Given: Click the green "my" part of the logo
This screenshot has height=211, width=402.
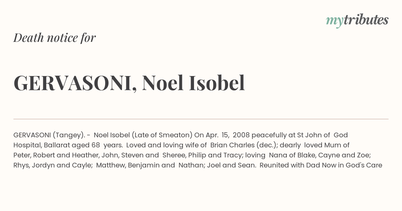Looking at the screenshot, I should [x=335, y=22].
